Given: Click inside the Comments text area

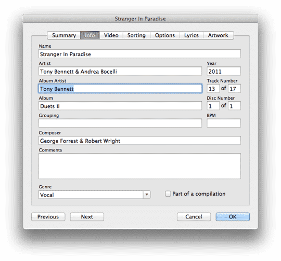Looking at the screenshot, I should [x=139, y=166].
